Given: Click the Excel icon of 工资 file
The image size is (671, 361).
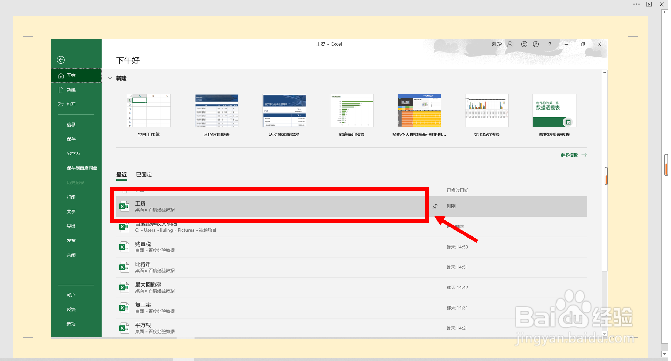Looking at the screenshot, I should pyautogui.click(x=124, y=207).
